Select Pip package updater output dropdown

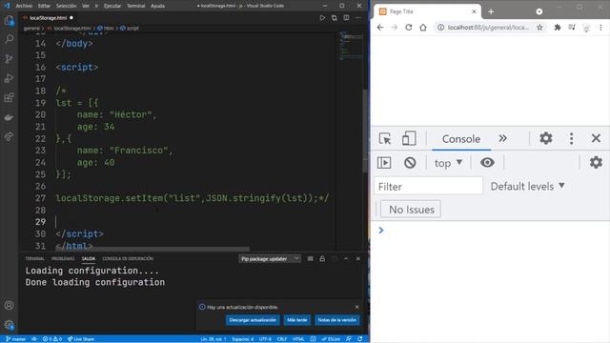pyautogui.click(x=270, y=258)
